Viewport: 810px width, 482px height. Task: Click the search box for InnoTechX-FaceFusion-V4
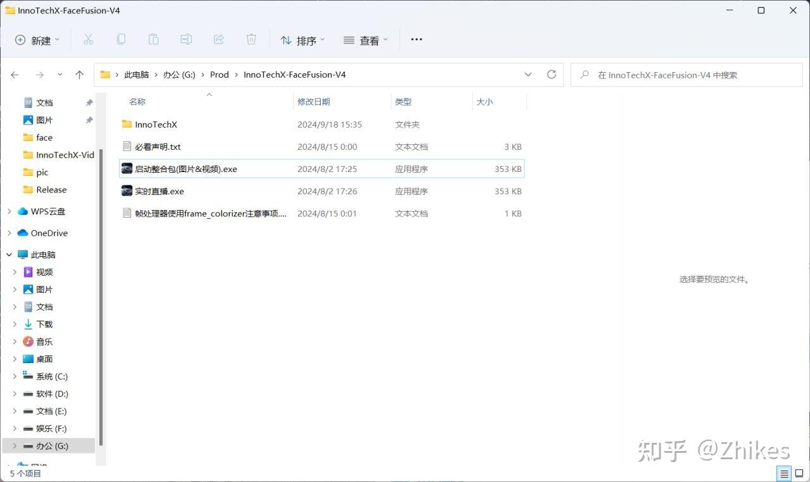tap(690, 75)
